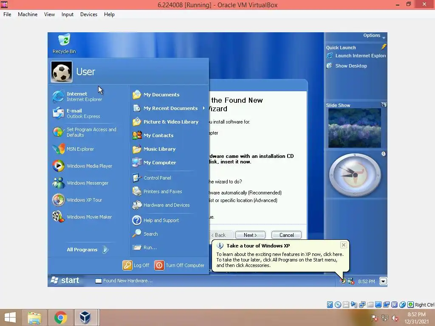Click the XP start button
The width and height of the screenshot is (435, 326).
pos(65,281)
